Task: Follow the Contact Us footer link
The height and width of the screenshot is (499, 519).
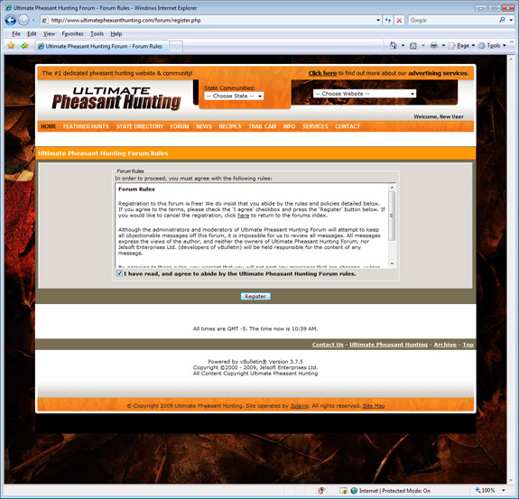Action: point(328,345)
